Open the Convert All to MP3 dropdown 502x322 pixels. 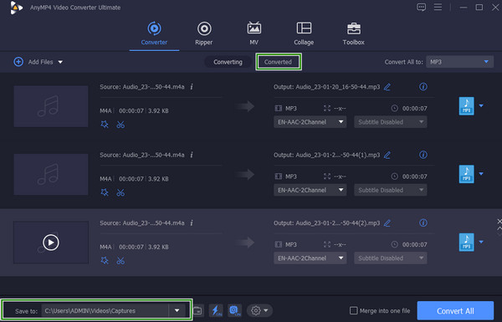pyautogui.click(x=459, y=62)
